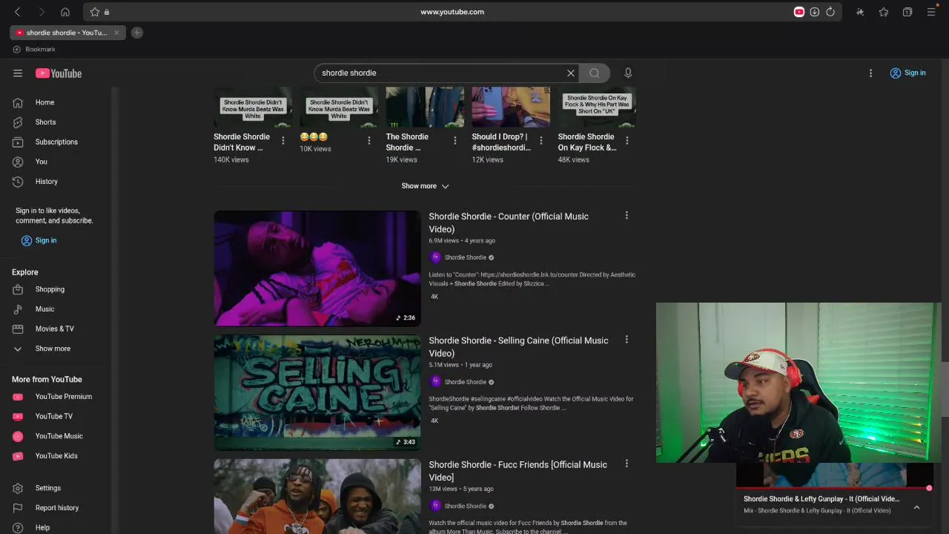
Task: Open options for 140K views short
Action: (283, 141)
